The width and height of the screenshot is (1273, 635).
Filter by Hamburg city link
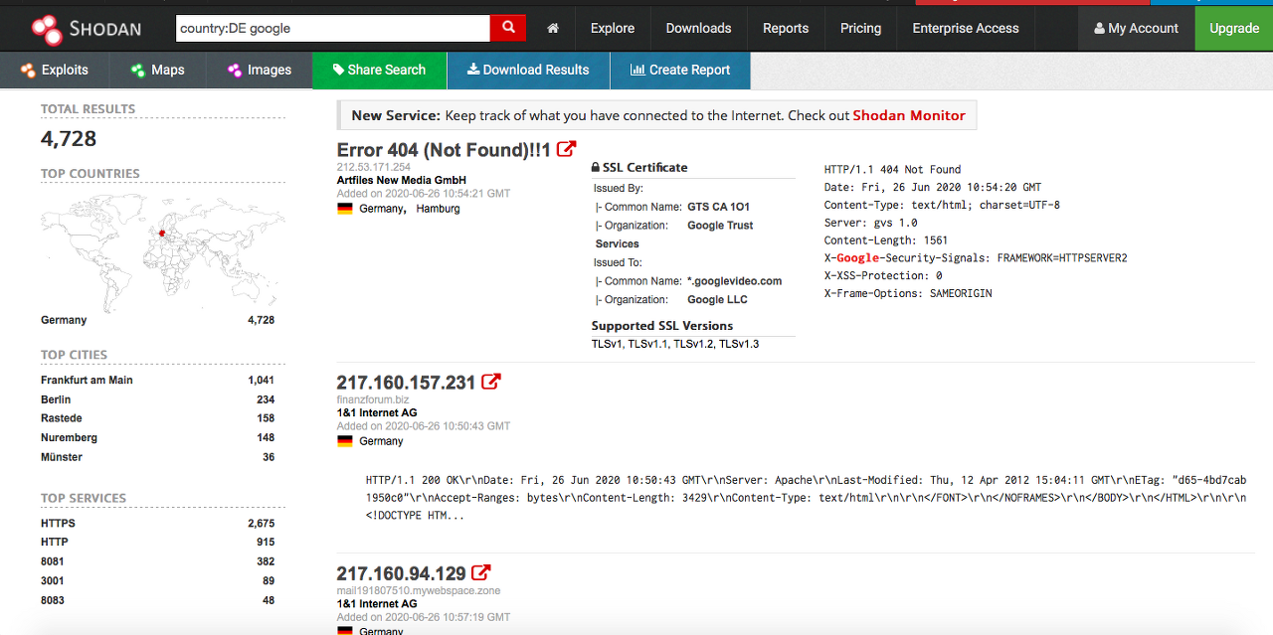[x=439, y=209]
